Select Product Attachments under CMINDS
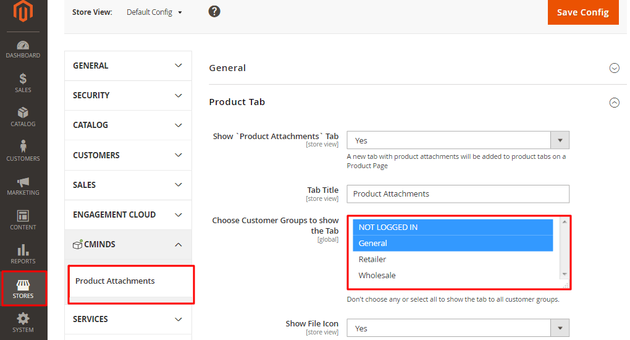Viewport: 630px width, 340px height. (x=115, y=281)
